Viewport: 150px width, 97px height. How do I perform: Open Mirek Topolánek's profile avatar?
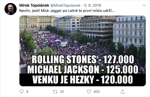point(10,9)
